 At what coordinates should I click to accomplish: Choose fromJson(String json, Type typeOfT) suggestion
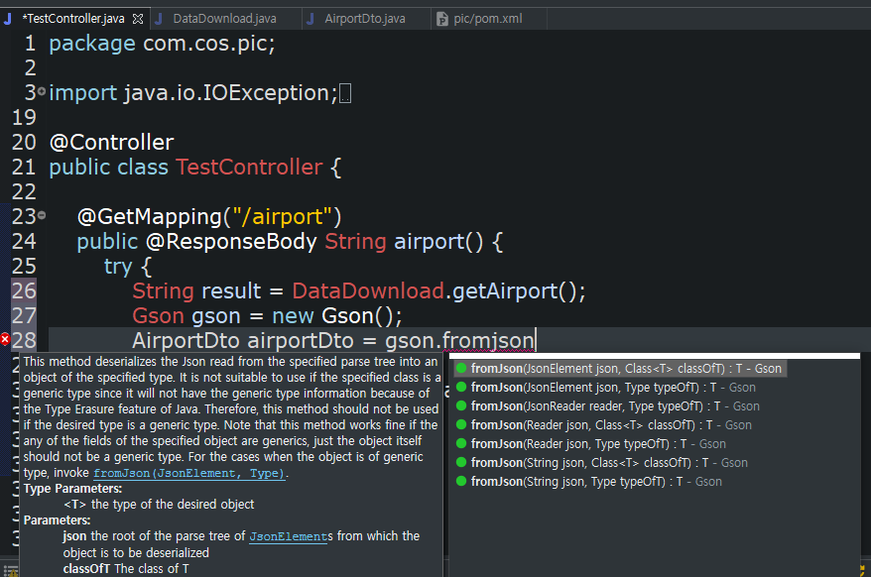point(596,482)
